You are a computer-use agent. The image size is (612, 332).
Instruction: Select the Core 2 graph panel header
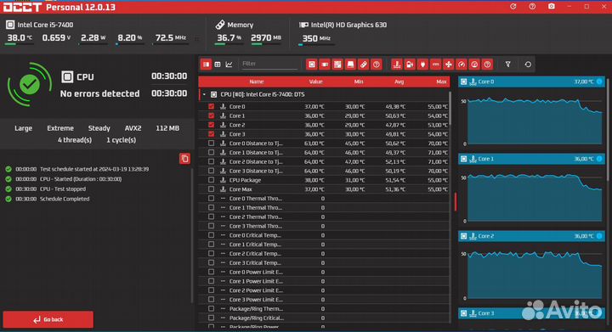pyautogui.click(x=531, y=236)
